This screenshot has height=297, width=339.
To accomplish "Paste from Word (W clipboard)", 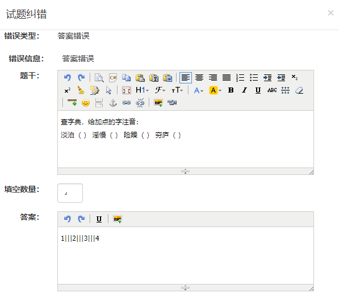I will (168, 77).
